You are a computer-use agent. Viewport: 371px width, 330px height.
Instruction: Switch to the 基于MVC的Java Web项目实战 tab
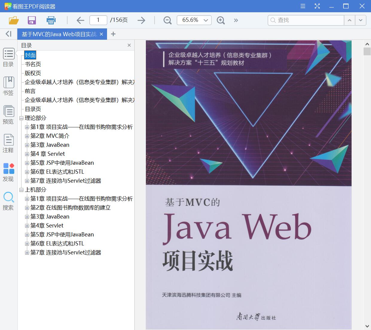[58, 34]
